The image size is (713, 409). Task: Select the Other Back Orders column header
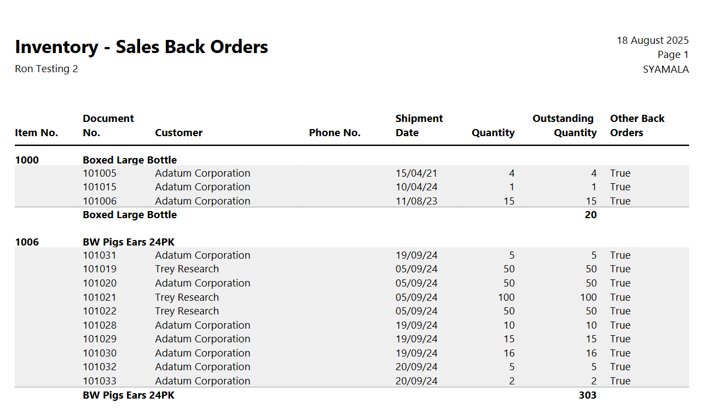point(637,126)
